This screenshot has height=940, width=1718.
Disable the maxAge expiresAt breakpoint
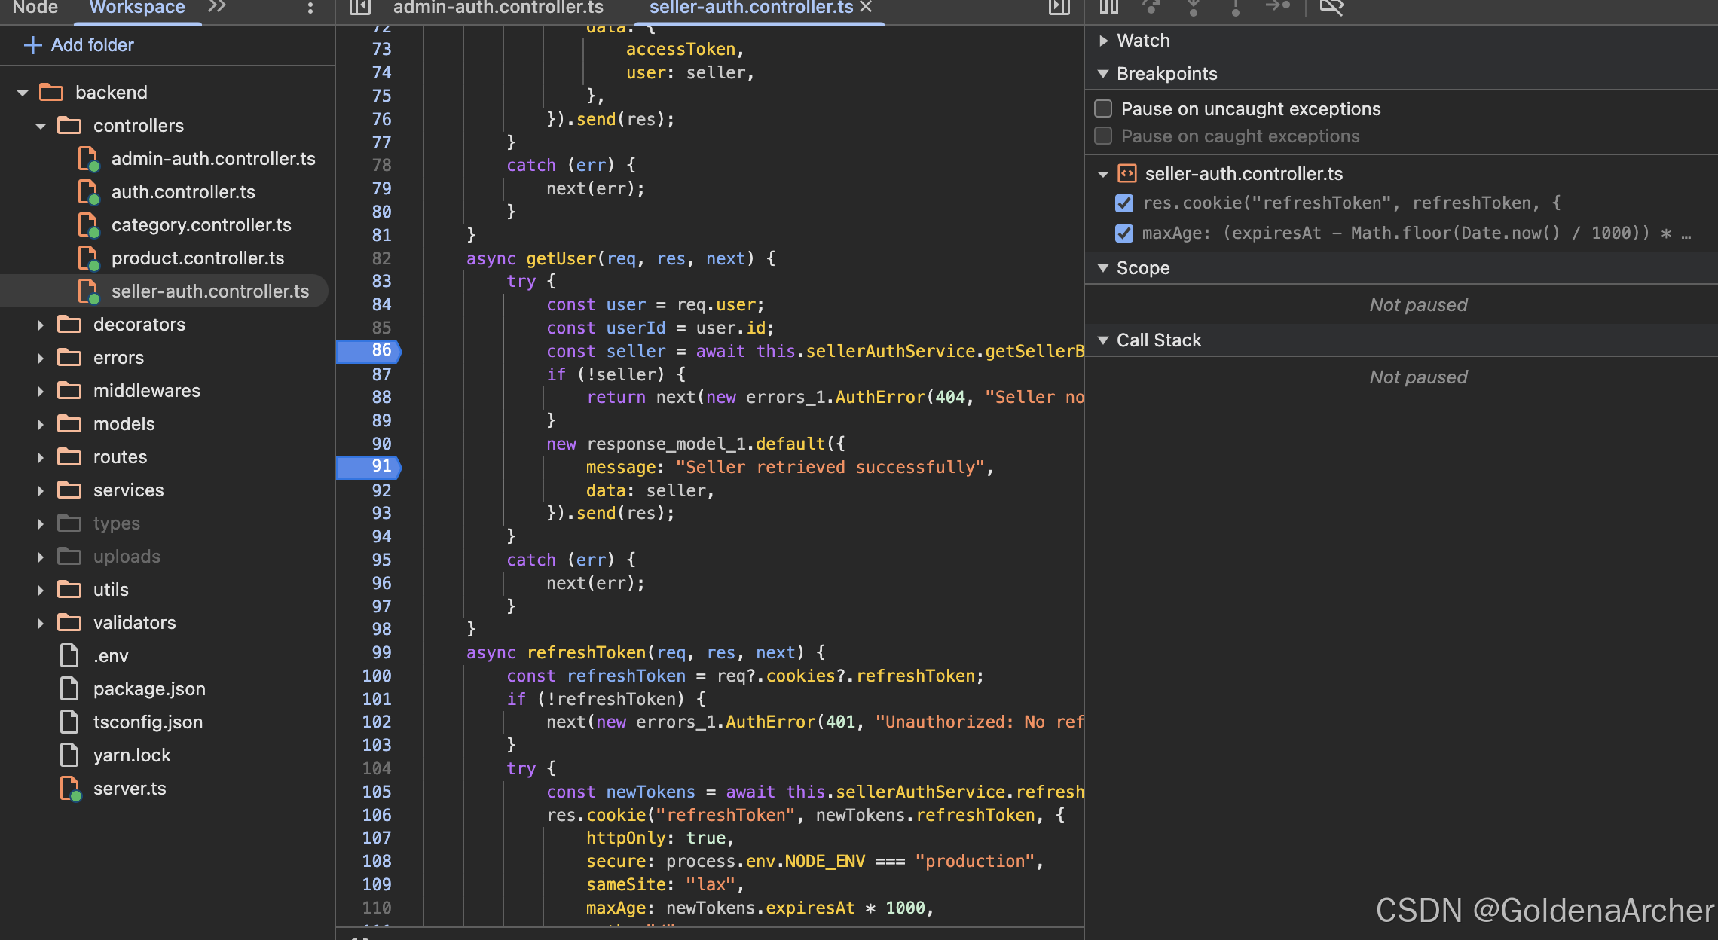coord(1123,233)
